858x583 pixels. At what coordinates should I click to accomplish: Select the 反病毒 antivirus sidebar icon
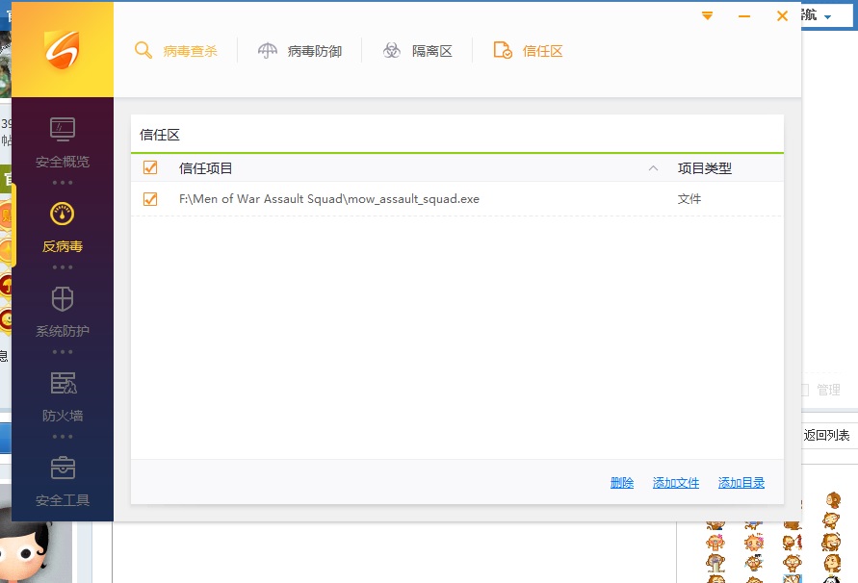(x=63, y=226)
